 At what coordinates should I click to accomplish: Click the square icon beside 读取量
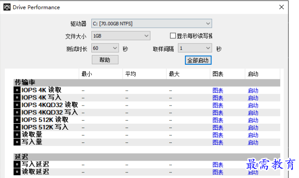[17, 135]
